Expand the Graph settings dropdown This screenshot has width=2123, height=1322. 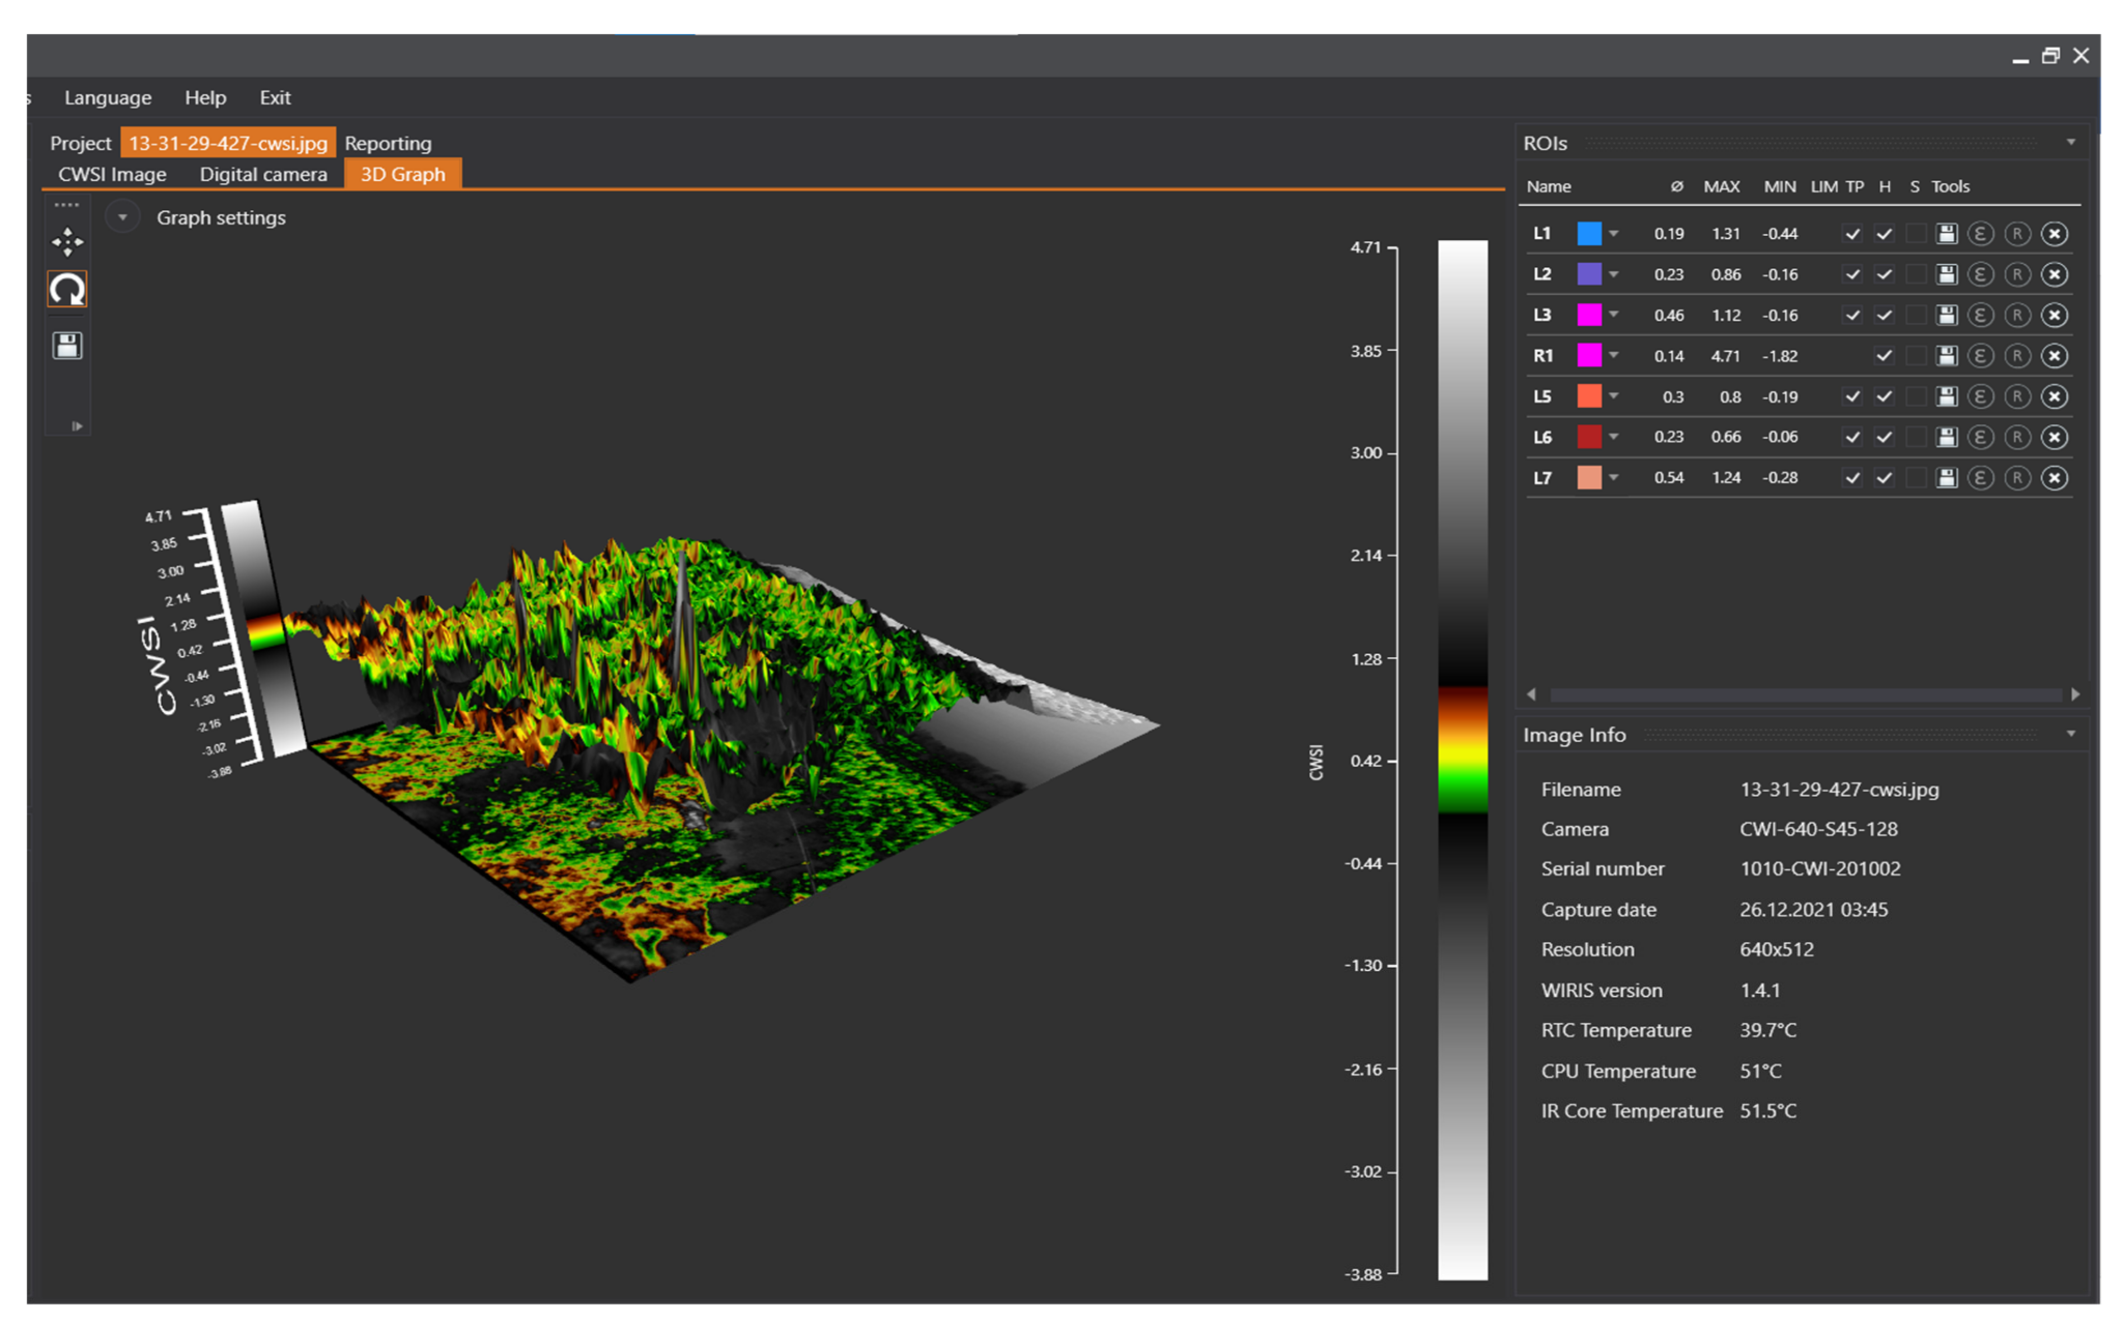point(122,217)
